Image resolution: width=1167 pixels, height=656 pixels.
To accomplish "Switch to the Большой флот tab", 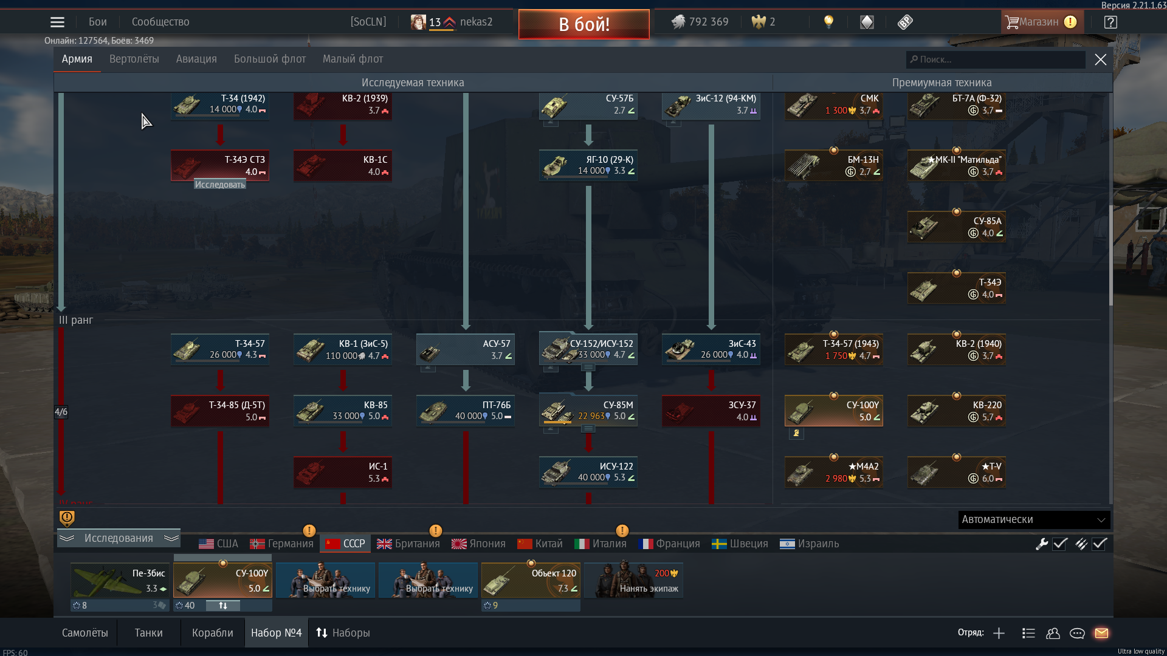I will [x=270, y=59].
